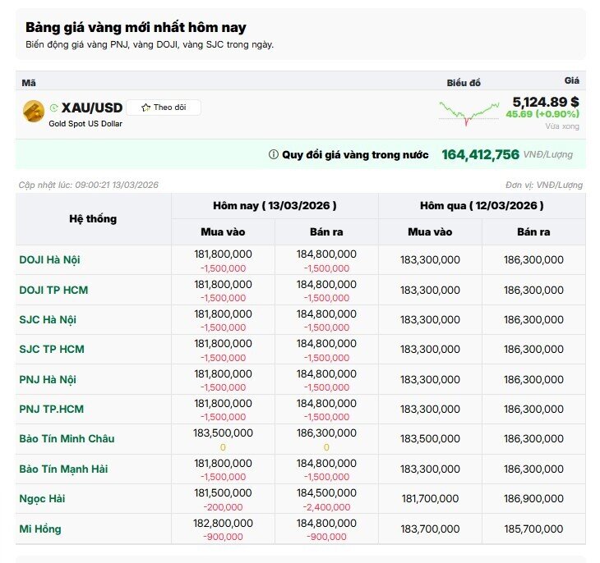This screenshot has height=563, width=600.
Task: Click the Biểu đồ column header
Action: coord(464,83)
